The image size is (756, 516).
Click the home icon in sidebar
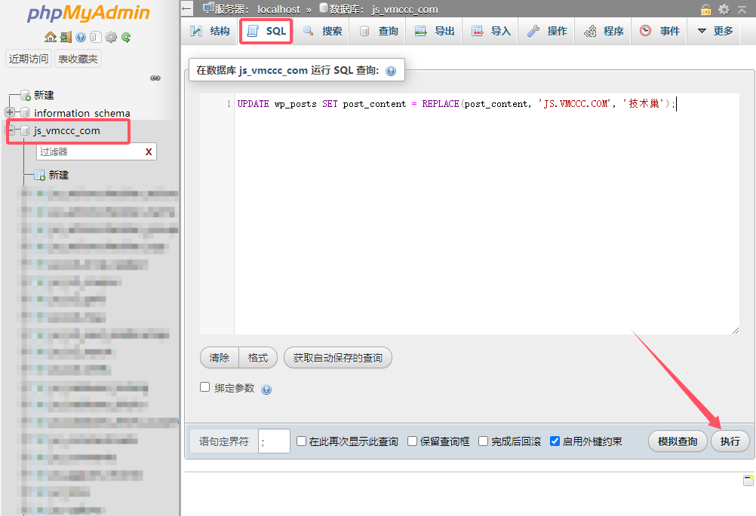pyautogui.click(x=50, y=37)
